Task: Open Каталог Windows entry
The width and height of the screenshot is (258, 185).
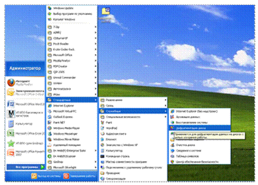Action: [x=72, y=19]
